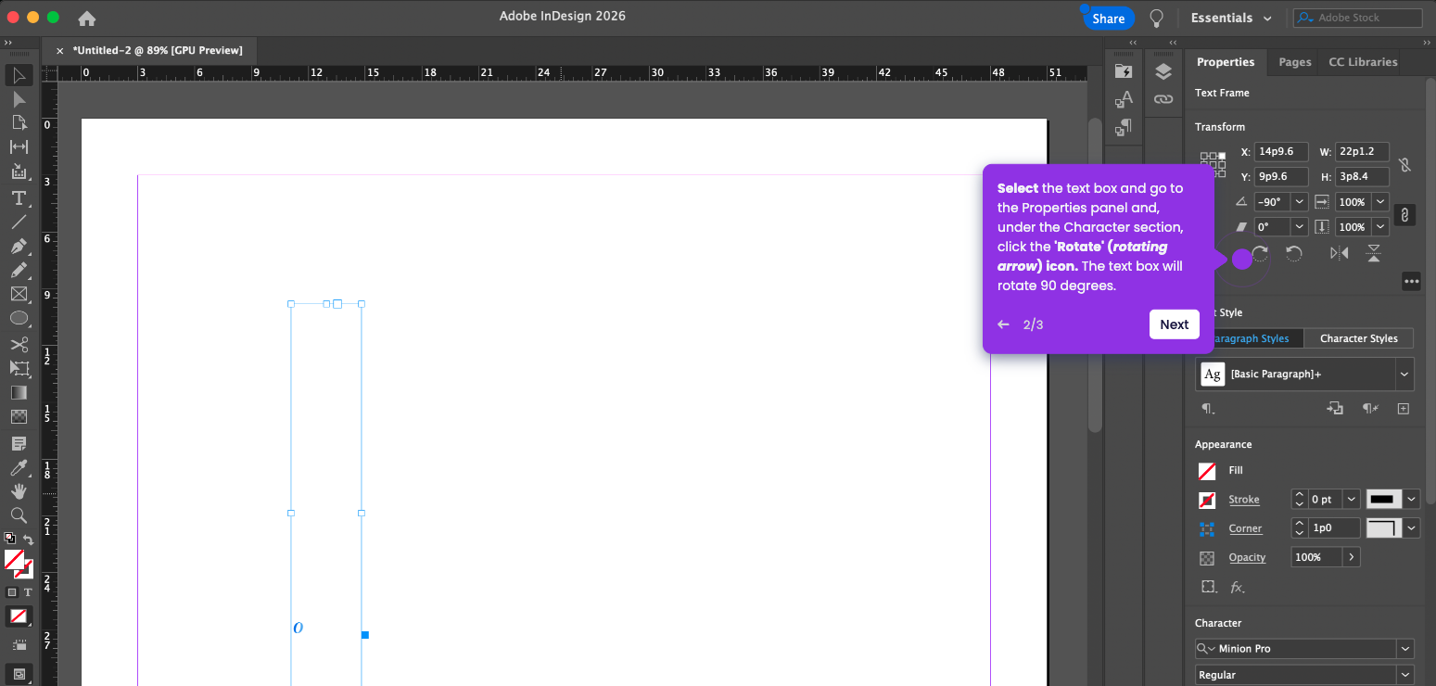Expand the scale X percentage dropdown
This screenshot has height=686, width=1436.
pos(1380,201)
